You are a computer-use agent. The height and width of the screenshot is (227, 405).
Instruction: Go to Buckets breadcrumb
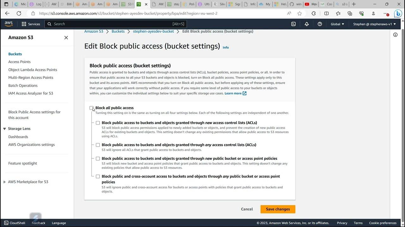tap(118, 31)
